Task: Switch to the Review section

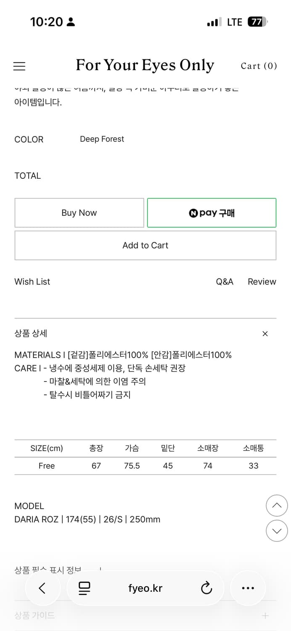Action: point(262,282)
